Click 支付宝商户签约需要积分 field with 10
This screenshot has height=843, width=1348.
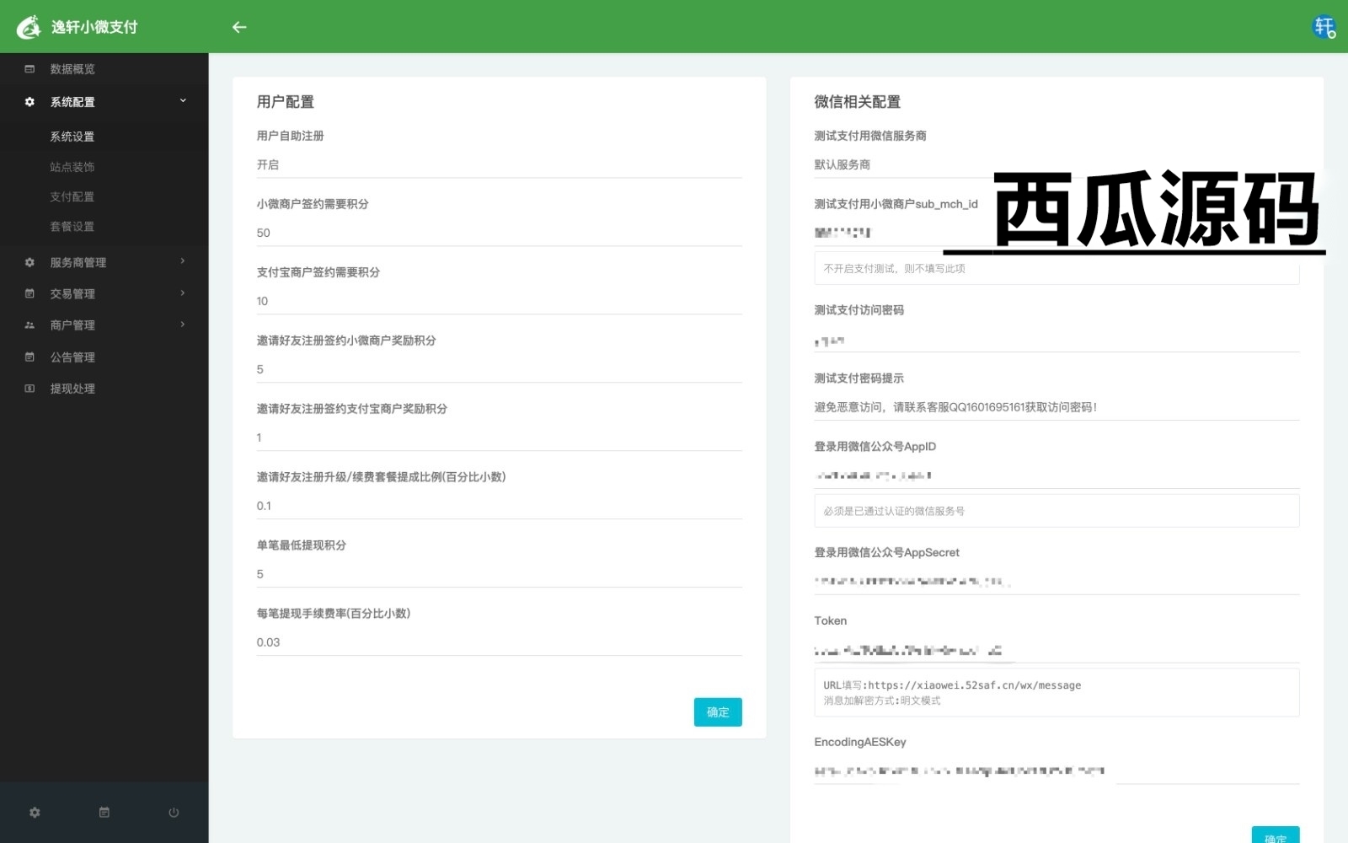coord(499,302)
